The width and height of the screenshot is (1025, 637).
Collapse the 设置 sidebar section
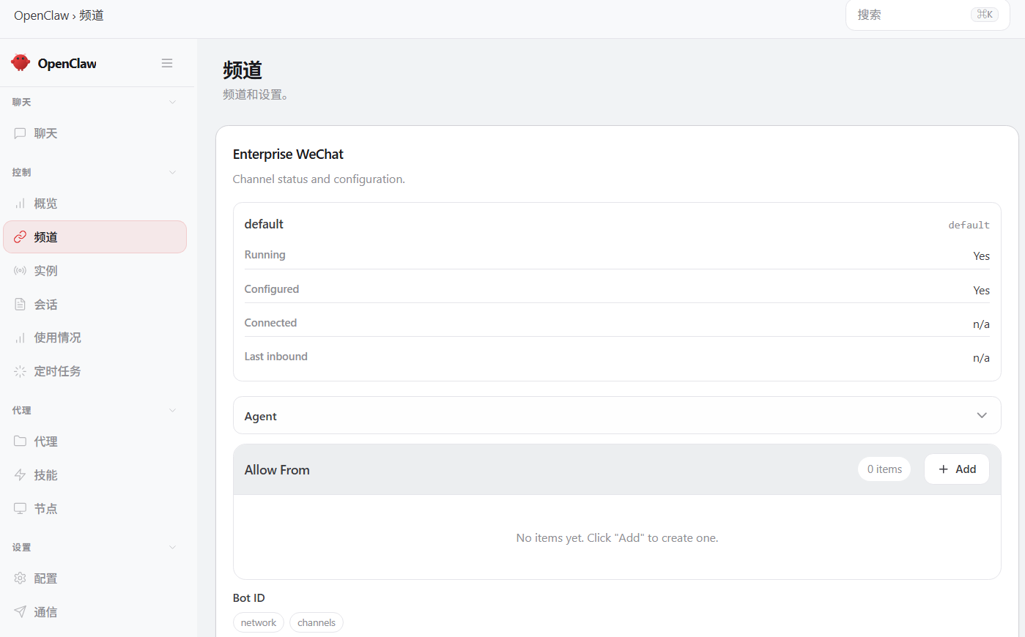[x=172, y=547]
